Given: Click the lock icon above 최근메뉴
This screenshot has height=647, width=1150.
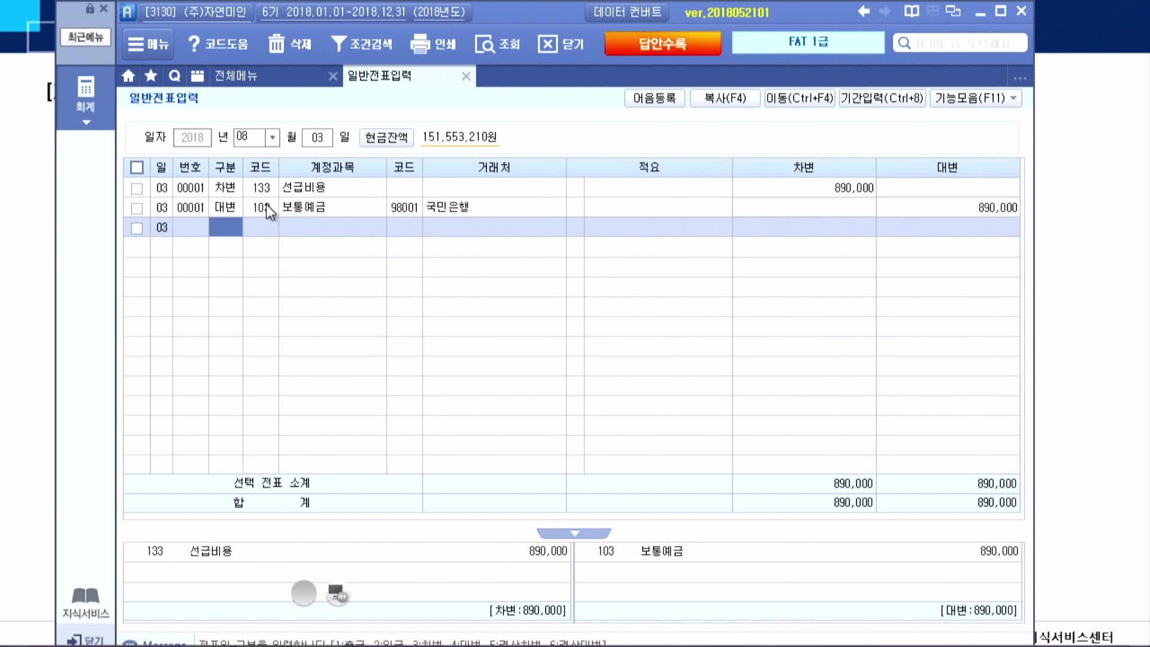Looking at the screenshot, I should pyautogui.click(x=90, y=8).
